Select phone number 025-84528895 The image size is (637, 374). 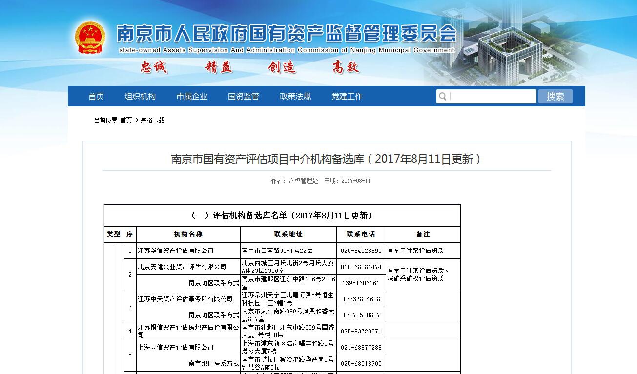pos(361,250)
